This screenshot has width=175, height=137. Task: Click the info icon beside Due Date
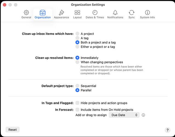(143, 115)
